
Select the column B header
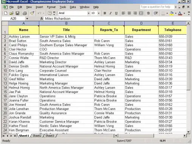[66, 23]
